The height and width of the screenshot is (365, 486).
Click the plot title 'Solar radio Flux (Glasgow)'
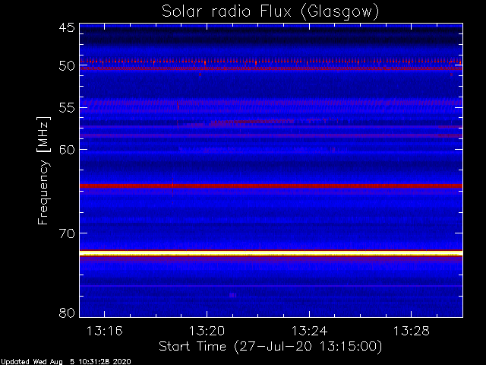pos(270,12)
